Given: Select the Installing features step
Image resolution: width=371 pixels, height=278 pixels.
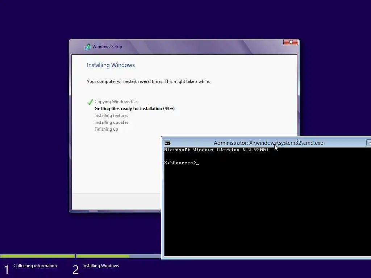Looking at the screenshot, I should 111,115.
